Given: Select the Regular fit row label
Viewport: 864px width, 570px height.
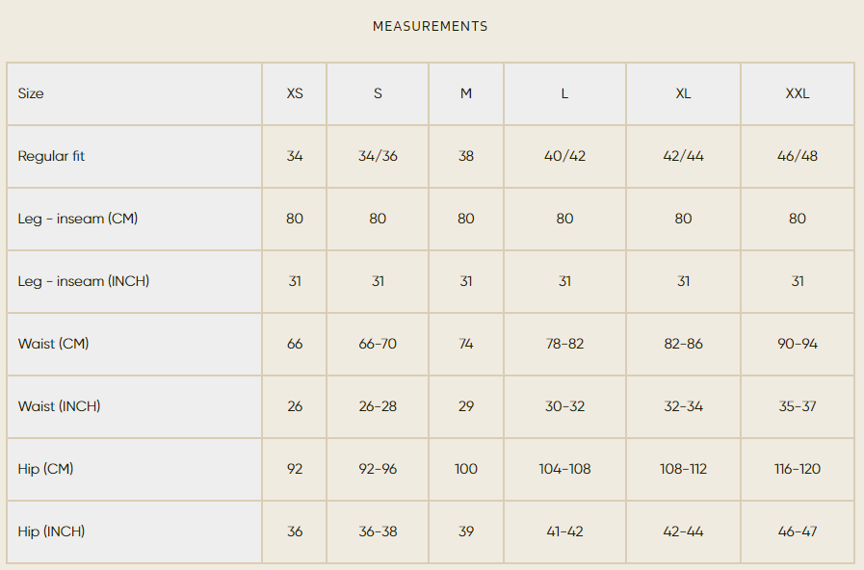Looking at the screenshot, I should click(51, 156).
